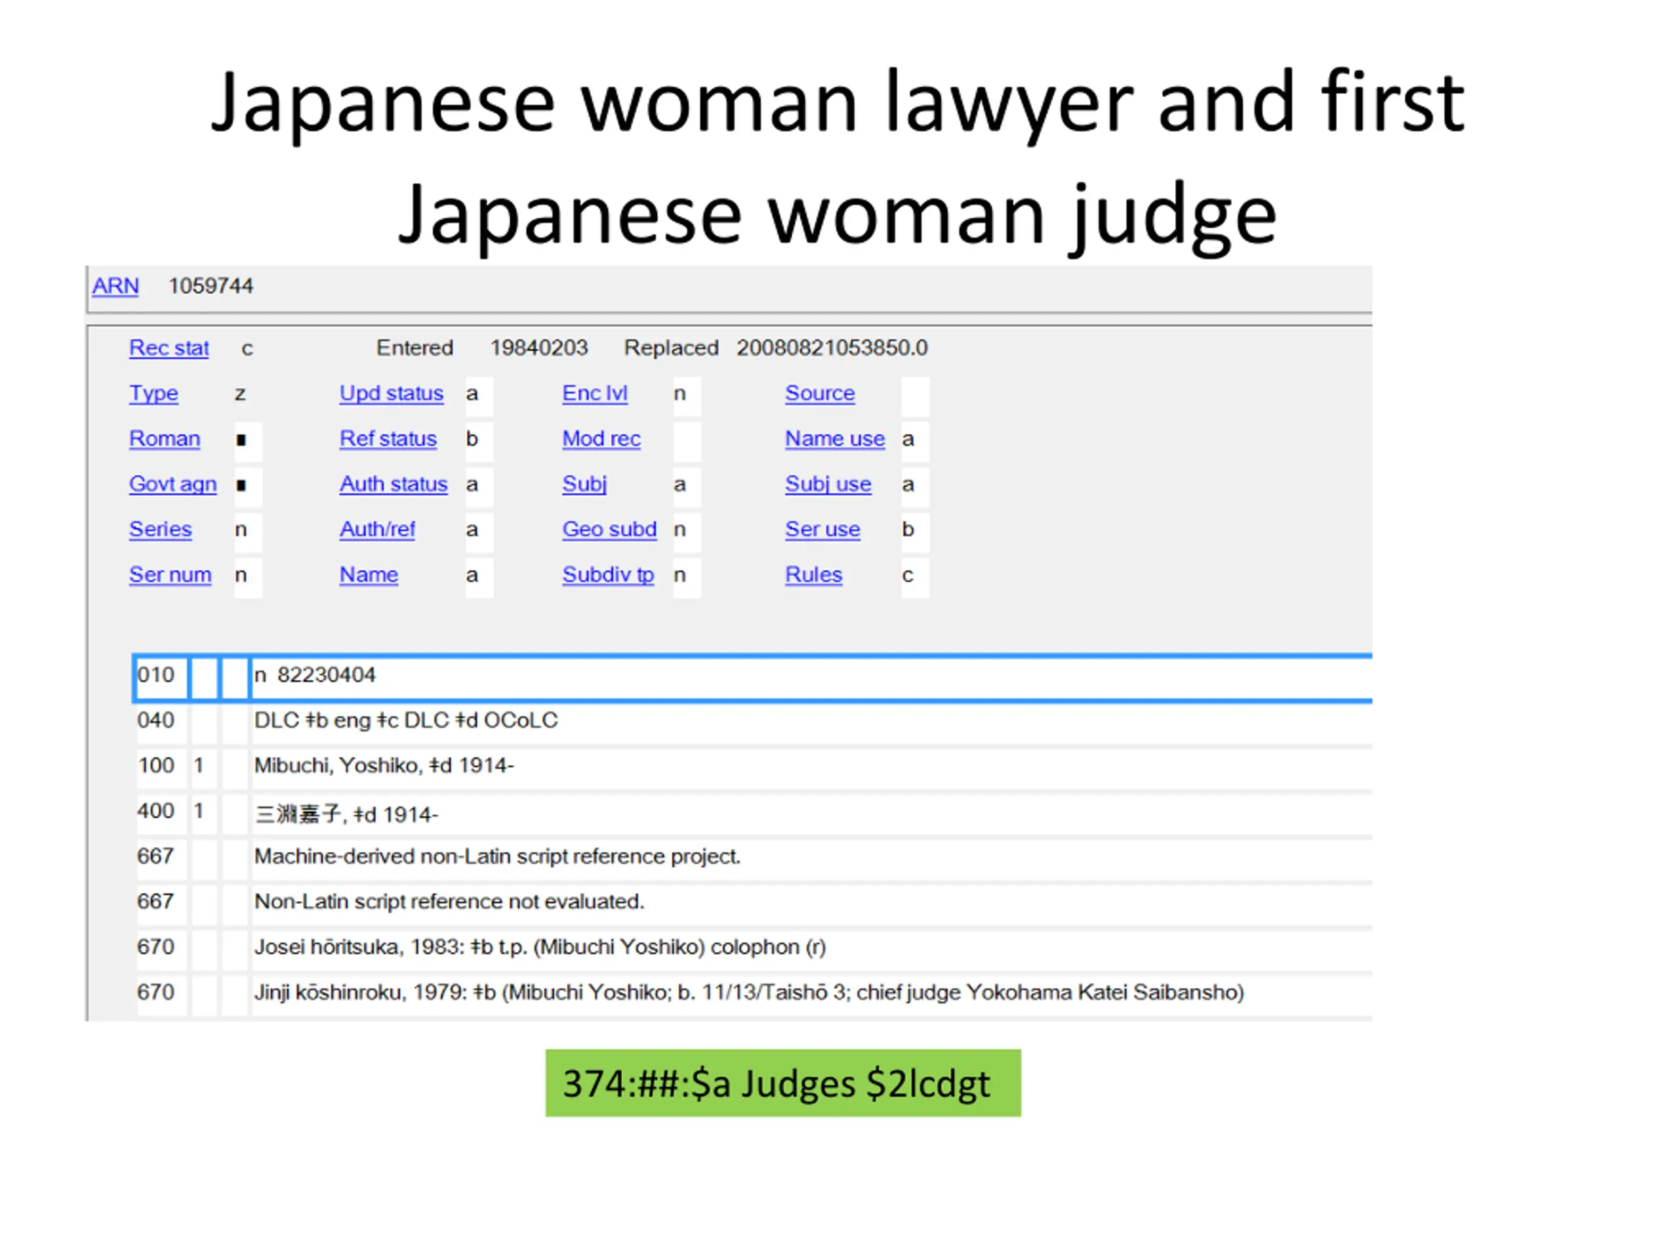Open the ARN link
This screenshot has width=1679, height=1259.
[x=115, y=286]
